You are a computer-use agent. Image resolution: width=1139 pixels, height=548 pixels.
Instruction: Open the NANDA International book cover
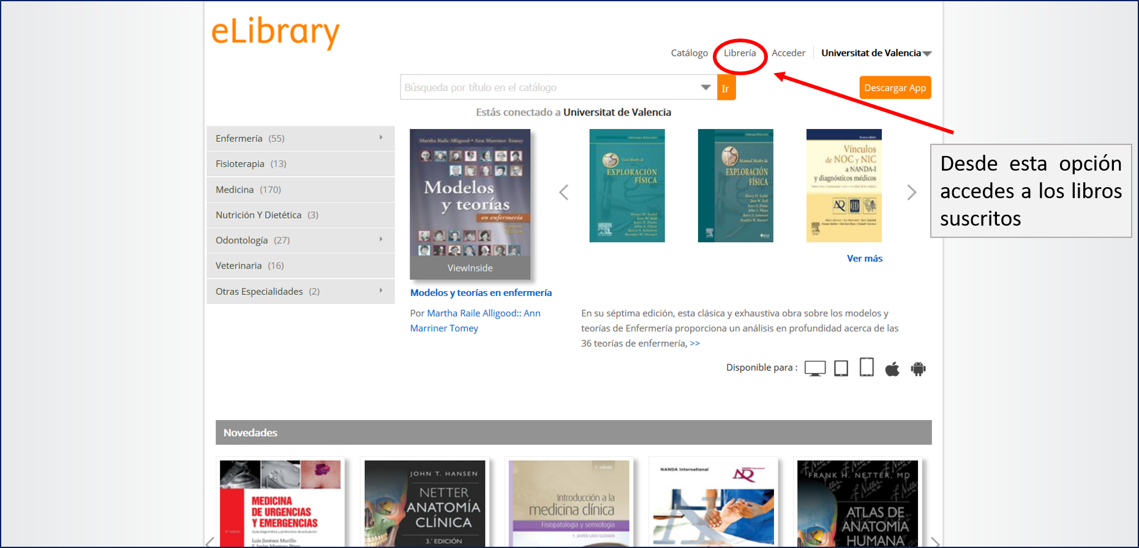tap(713, 503)
